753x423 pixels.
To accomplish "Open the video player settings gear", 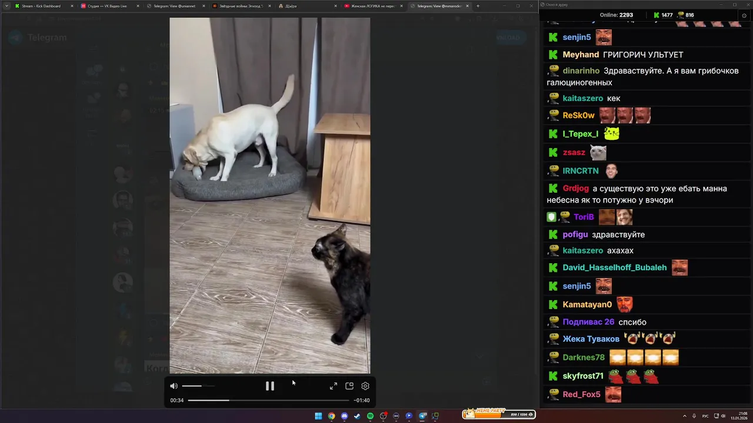I will click(365, 386).
